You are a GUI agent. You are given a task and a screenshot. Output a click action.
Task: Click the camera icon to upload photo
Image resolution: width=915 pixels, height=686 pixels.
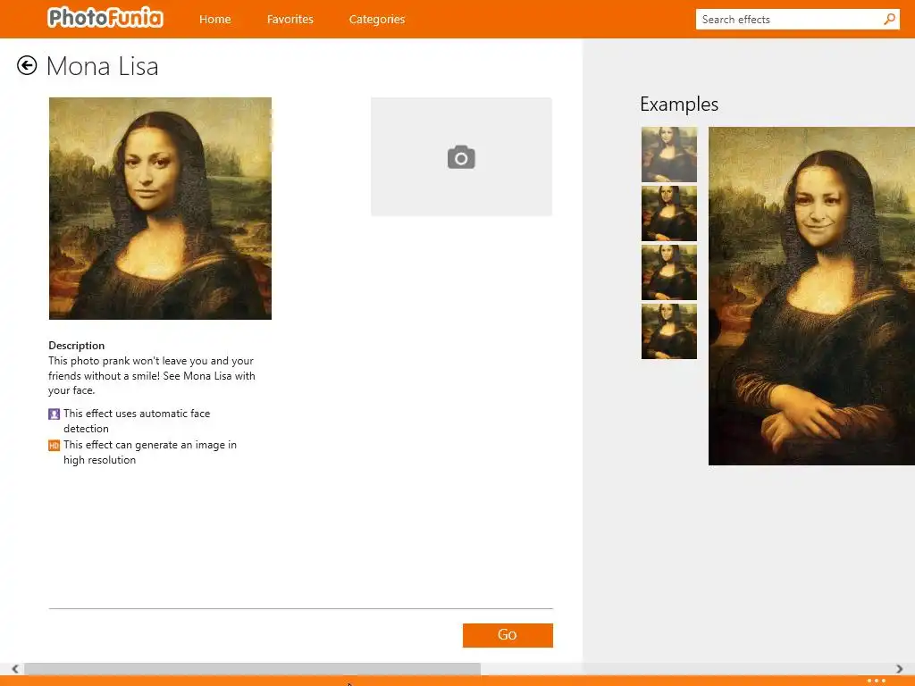[461, 157]
